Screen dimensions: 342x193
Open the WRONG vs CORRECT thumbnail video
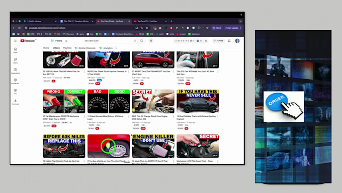[x=64, y=101]
